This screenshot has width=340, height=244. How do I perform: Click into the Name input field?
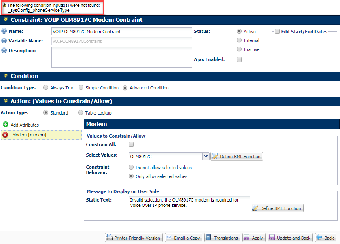click(x=122, y=32)
